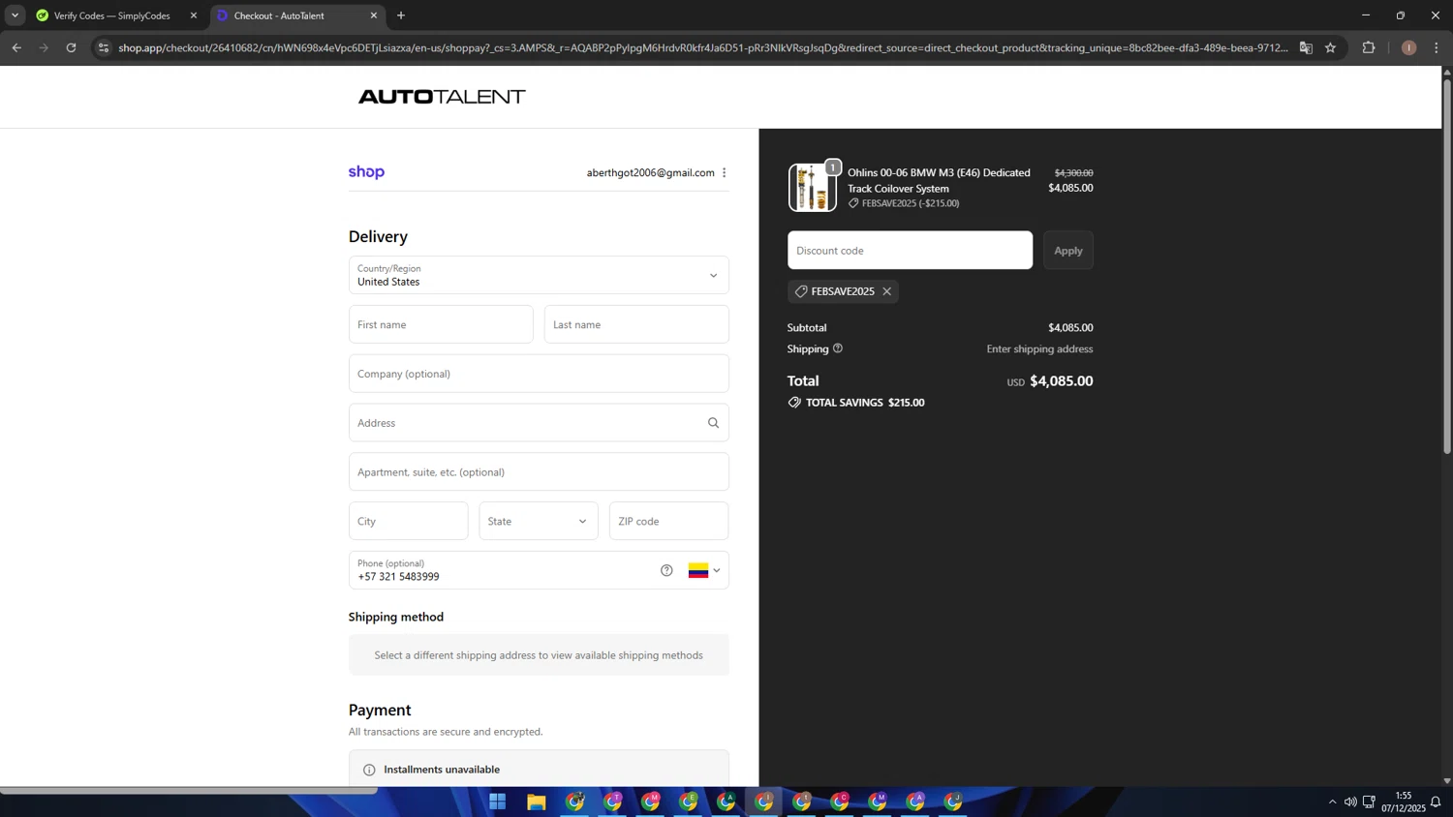
Task: Remove the FEBSAVE2025 discount code tag
Action: (x=886, y=291)
